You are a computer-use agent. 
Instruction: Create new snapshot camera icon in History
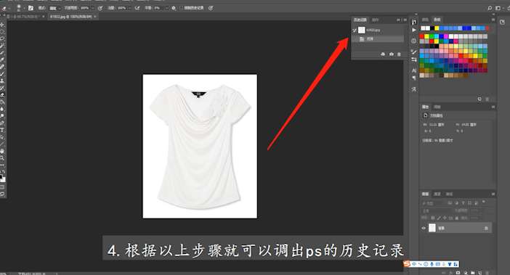[x=392, y=54]
